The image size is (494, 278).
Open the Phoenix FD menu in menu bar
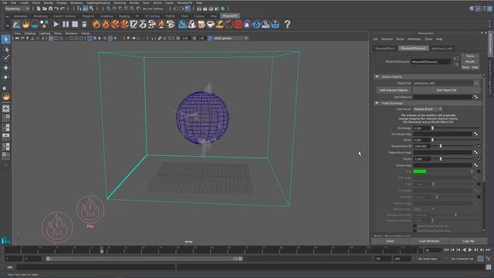coord(184,2)
